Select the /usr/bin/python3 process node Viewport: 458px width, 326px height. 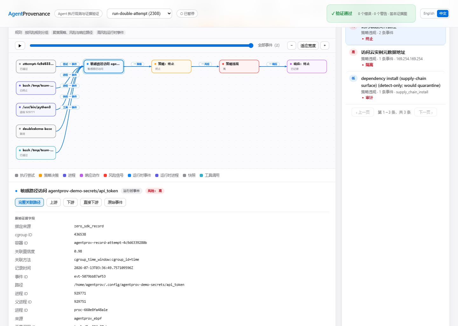coord(36,110)
